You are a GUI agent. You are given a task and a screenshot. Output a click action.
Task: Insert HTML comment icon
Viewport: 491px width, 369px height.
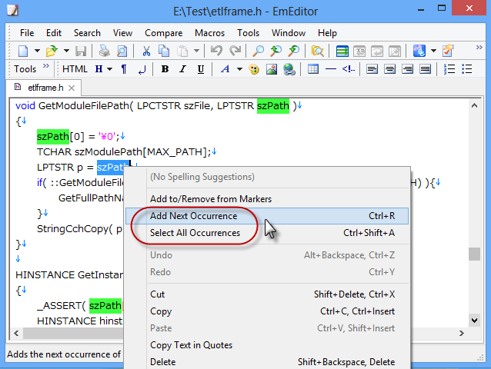pos(348,69)
